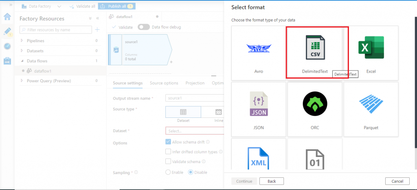Click the Cancel button
The height and width of the screenshot is (190, 417).
click(x=397, y=181)
